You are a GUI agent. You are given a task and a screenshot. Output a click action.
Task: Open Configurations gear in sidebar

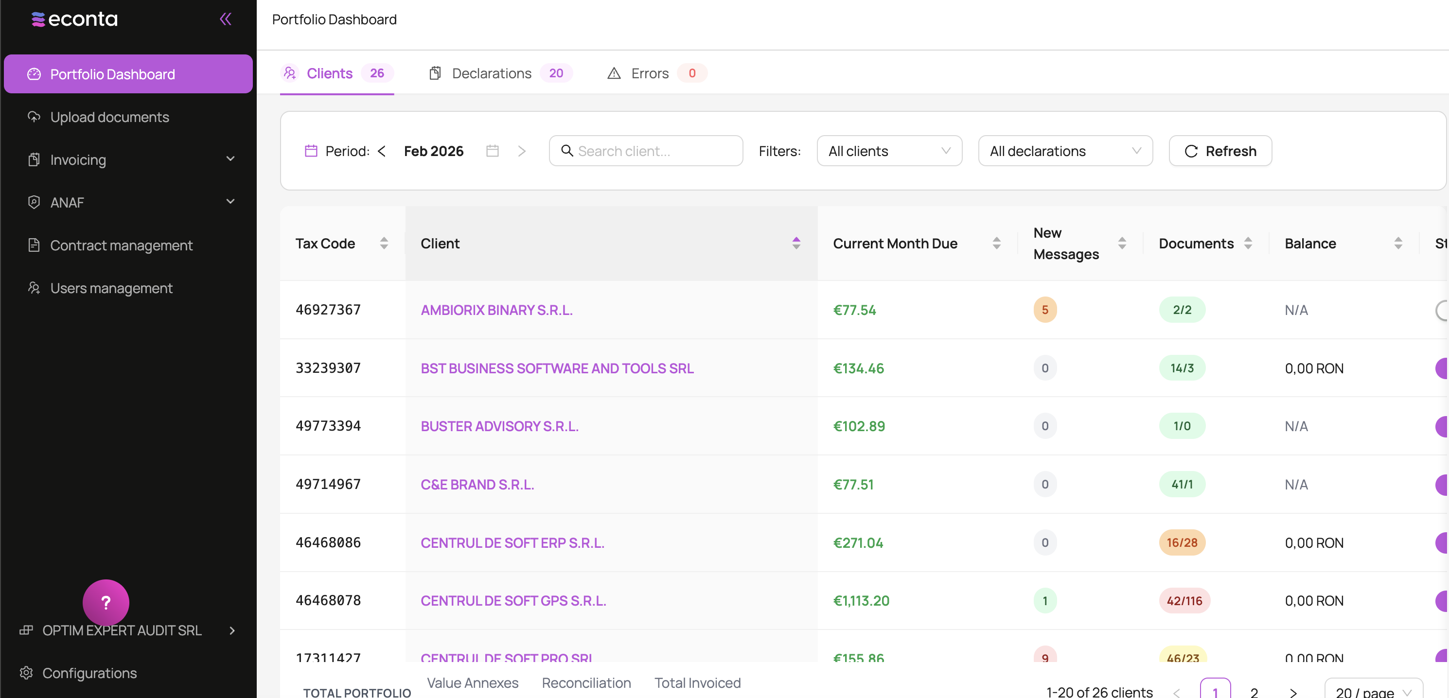pyautogui.click(x=26, y=673)
